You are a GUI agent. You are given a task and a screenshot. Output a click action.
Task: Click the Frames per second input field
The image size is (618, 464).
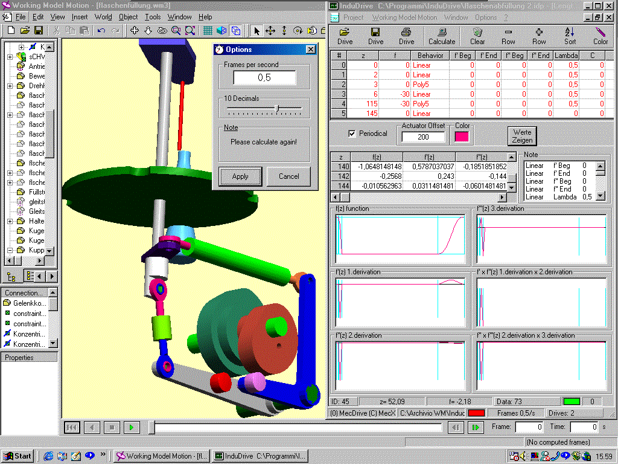(264, 78)
